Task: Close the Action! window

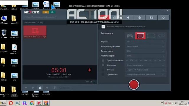Action: (167, 11)
